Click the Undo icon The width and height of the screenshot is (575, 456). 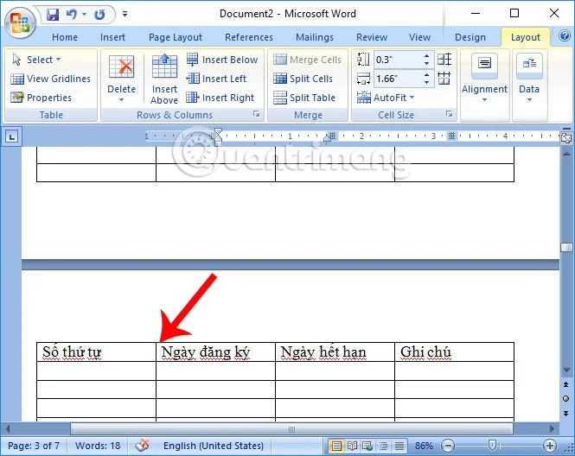click(x=72, y=15)
